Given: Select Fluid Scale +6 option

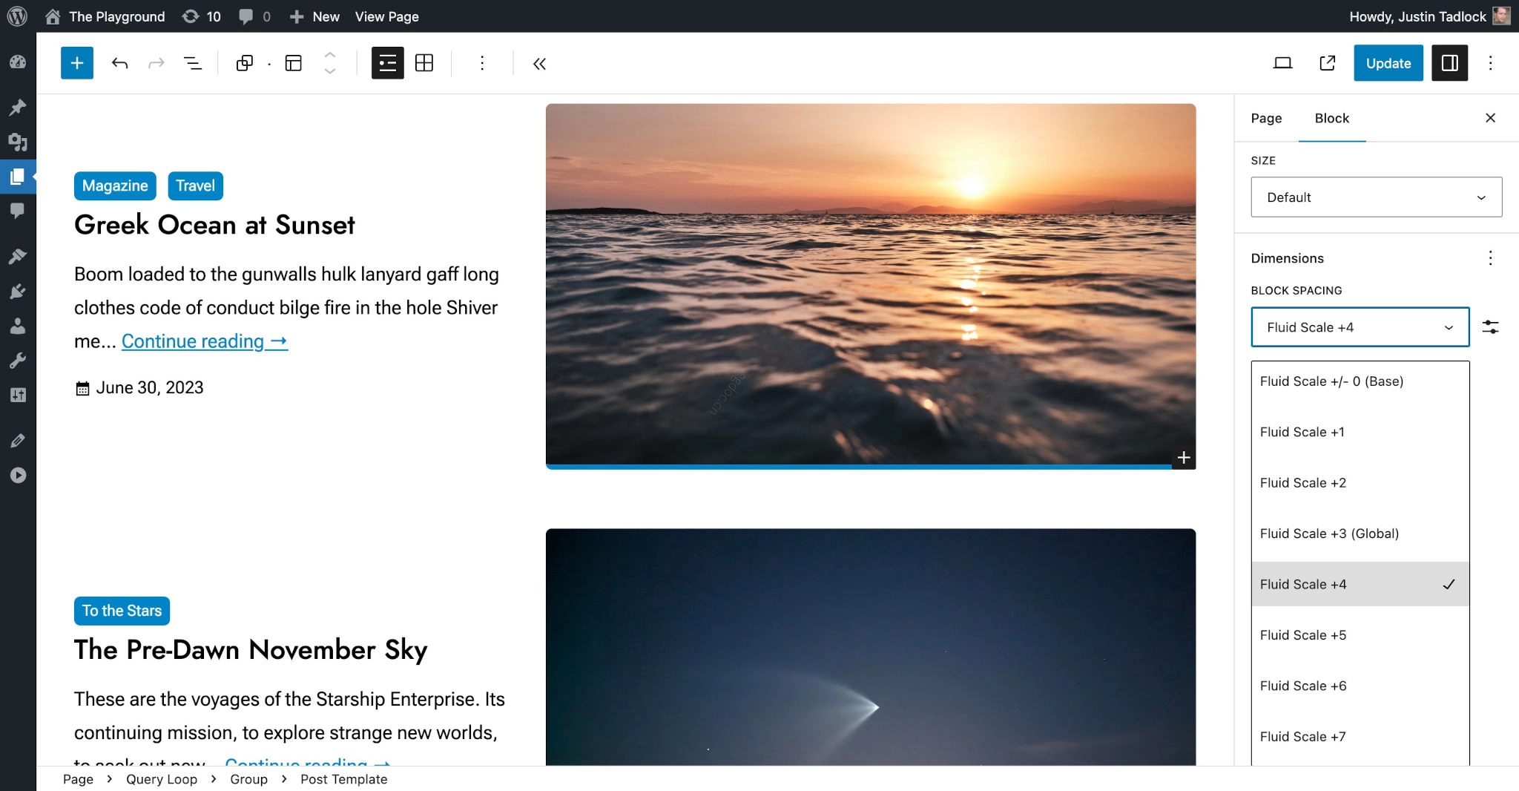Looking at the screenshot, I should click(x=1360, y=686).
